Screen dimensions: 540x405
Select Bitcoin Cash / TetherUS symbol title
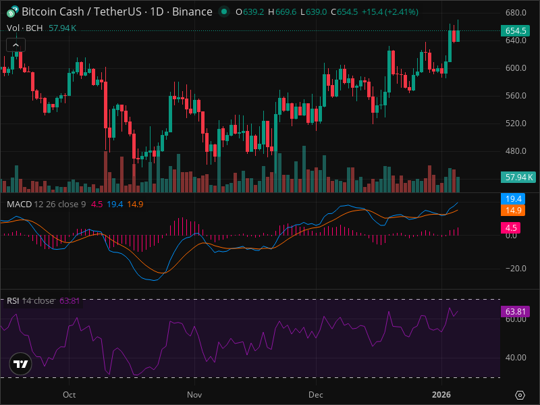coord(117,11)
